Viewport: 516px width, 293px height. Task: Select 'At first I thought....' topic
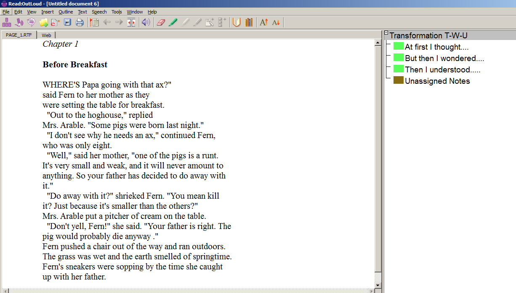point(436,47)
